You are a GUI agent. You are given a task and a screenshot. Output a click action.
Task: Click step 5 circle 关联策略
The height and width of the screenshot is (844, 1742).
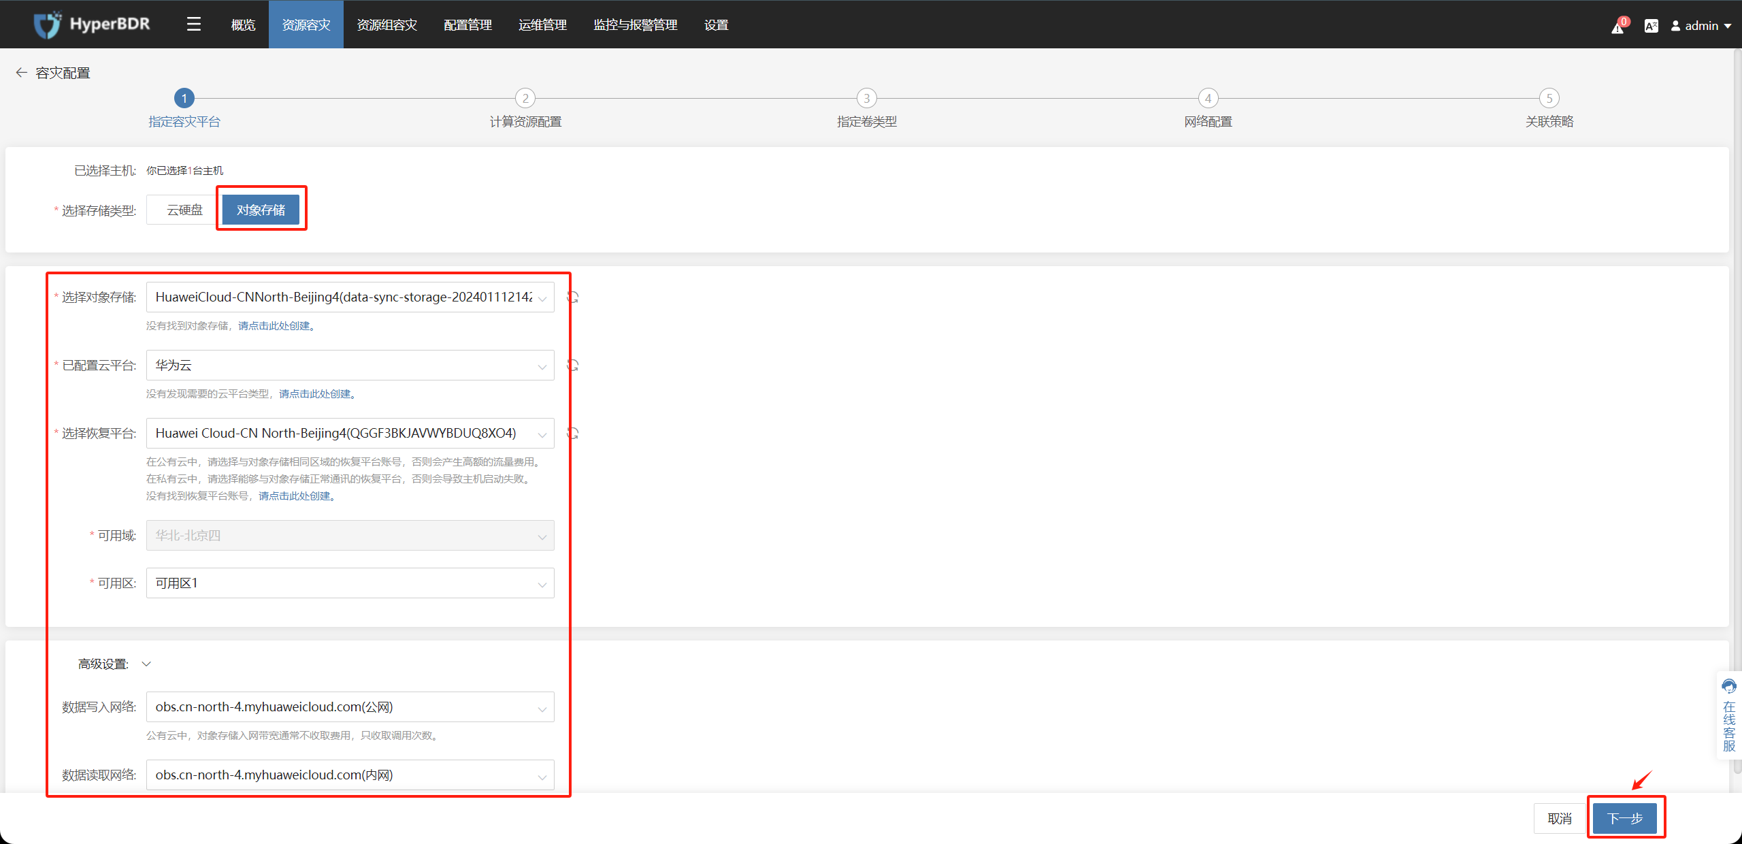(x=1549, y=98)
